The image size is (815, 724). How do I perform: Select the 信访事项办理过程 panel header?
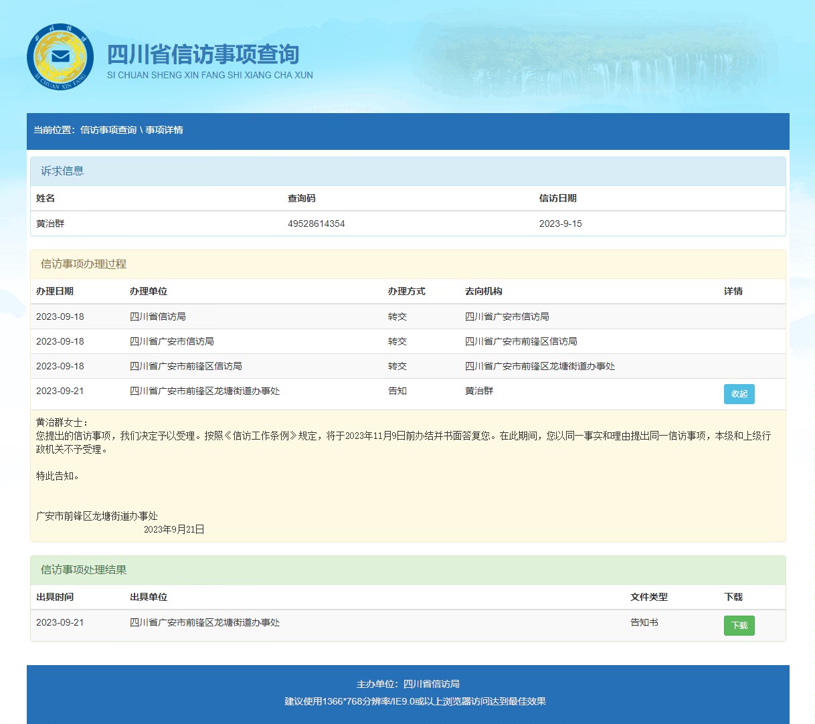(84, 264)
